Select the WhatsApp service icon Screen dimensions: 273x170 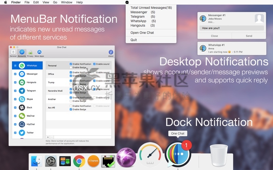coord(22,66)
